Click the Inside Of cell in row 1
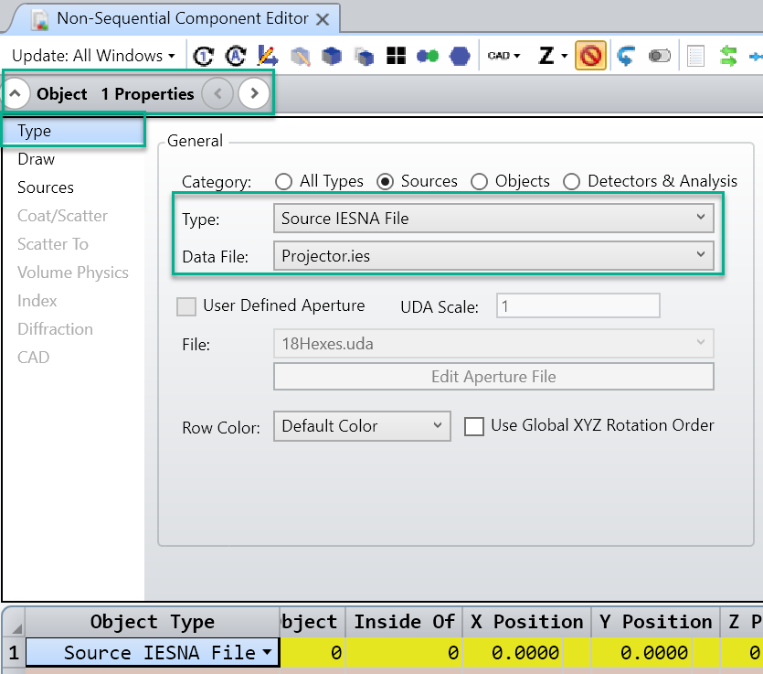Viewport: 763px width, 674px height. click(x=404, y=653)
